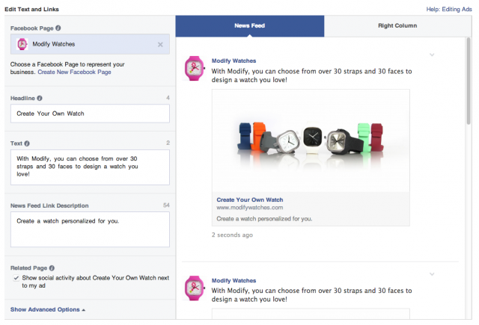The width and height of the screenshot is (479, 325).
Task: Click Modify Watches avatar in first News Feed post
Action: click(194, 68)
